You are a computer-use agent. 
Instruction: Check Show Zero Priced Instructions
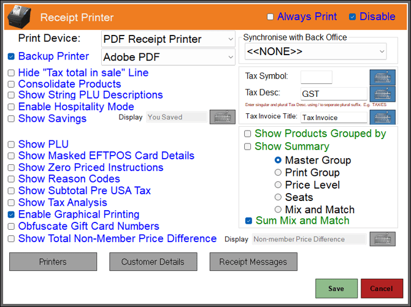pos(11,167)
